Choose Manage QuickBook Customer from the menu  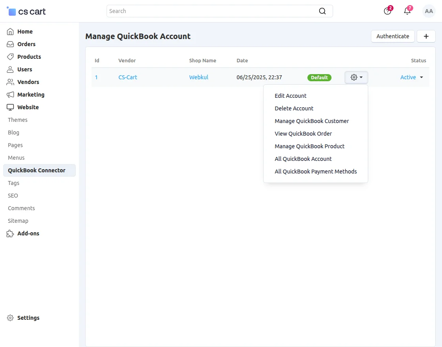[312, 121]
